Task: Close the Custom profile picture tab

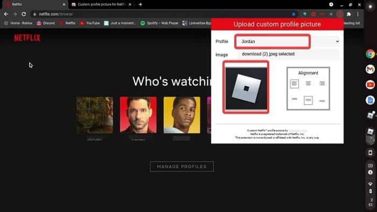Action: 130,4
